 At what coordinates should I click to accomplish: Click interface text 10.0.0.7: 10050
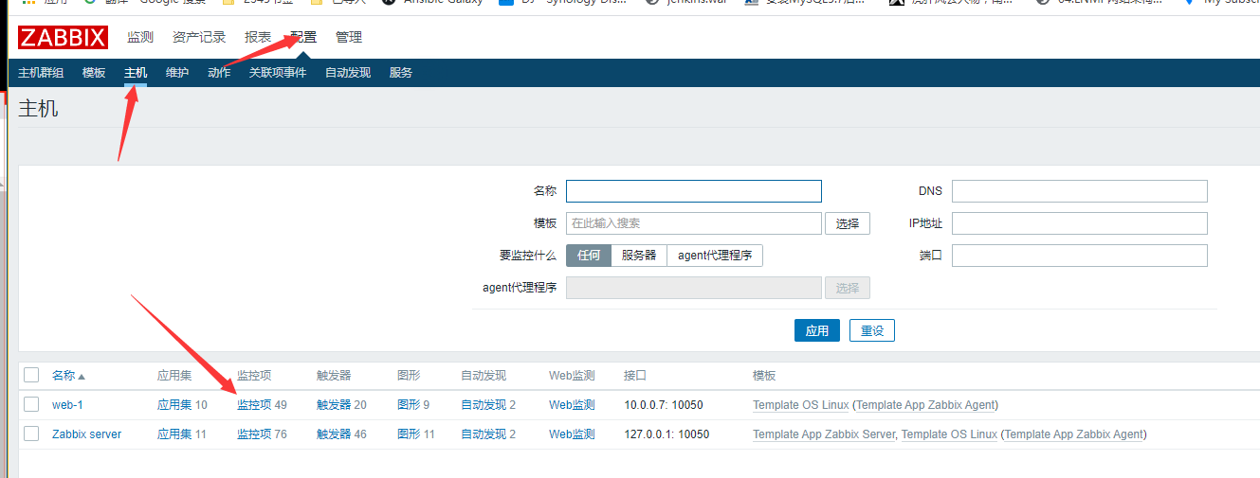664,405
